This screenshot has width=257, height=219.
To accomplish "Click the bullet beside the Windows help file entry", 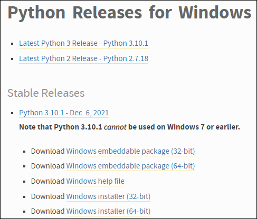I will pos(24,182).
